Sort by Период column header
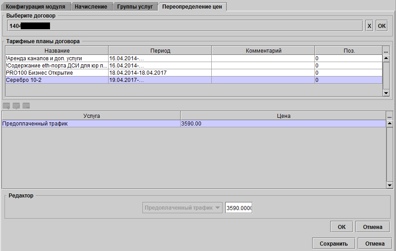 [x=160, y=51]
